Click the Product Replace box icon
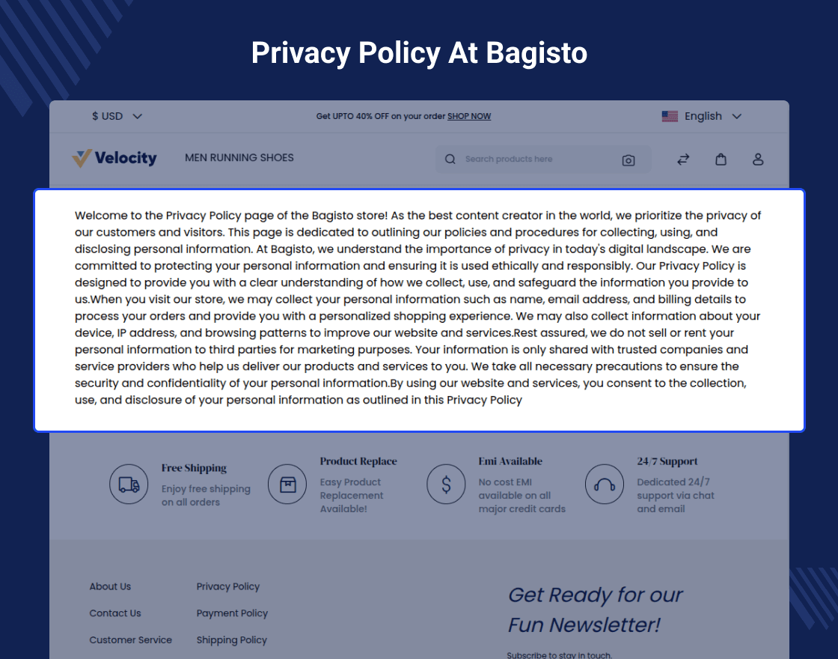 tap(287, 485)
